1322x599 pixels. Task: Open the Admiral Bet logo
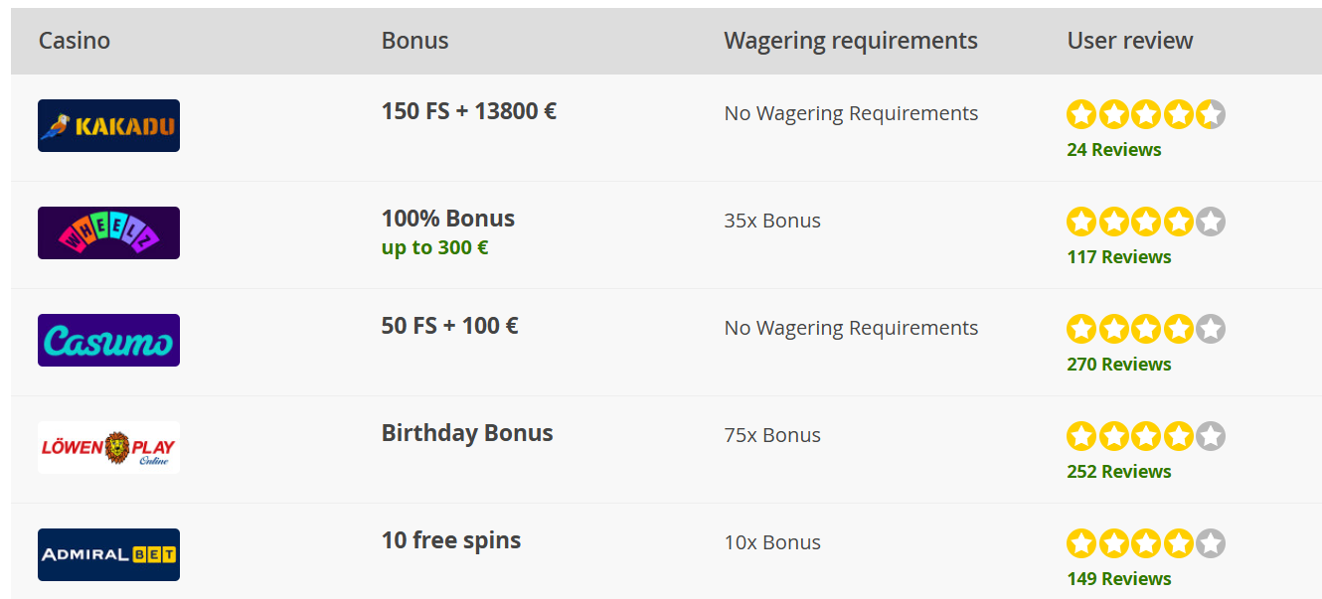[108, 554]
